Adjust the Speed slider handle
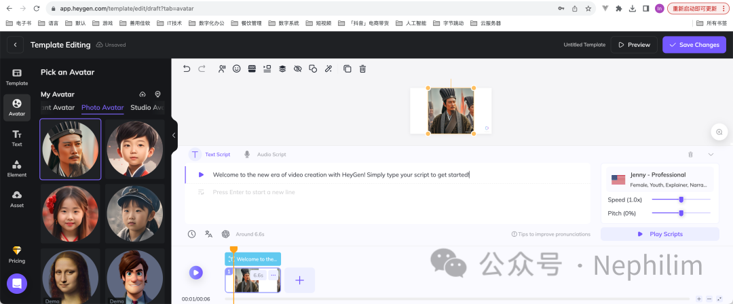 pyautogui.click(x=681, y=199)
